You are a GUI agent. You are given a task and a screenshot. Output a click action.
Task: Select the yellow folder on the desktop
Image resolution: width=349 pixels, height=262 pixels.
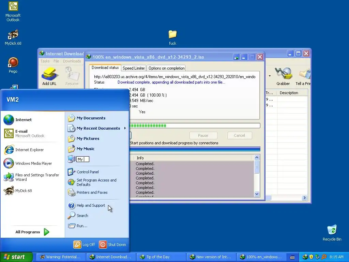(x=172, y=37)
